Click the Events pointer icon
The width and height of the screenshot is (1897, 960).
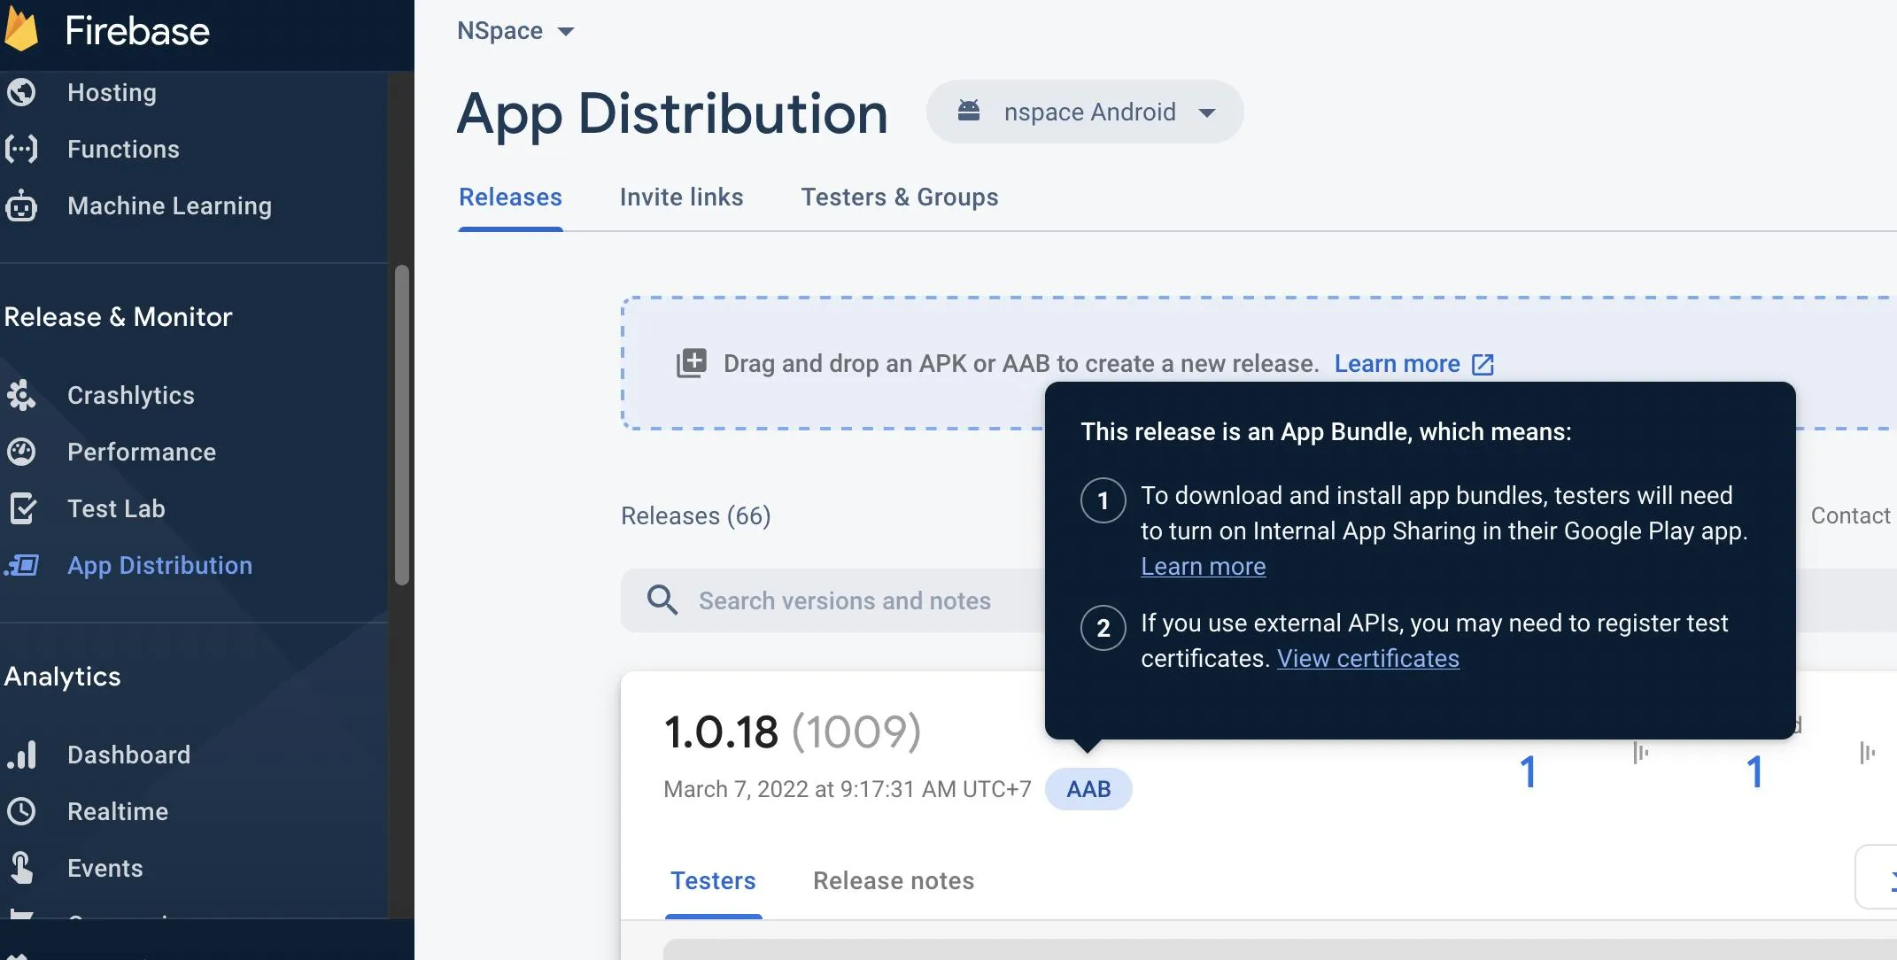click(x=21, y=868)
